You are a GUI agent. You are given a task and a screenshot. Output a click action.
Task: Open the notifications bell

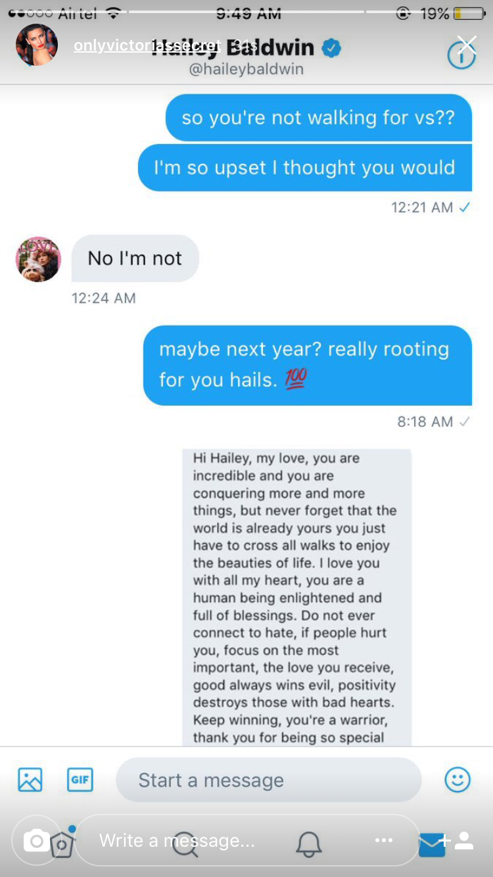pos(309,843)
